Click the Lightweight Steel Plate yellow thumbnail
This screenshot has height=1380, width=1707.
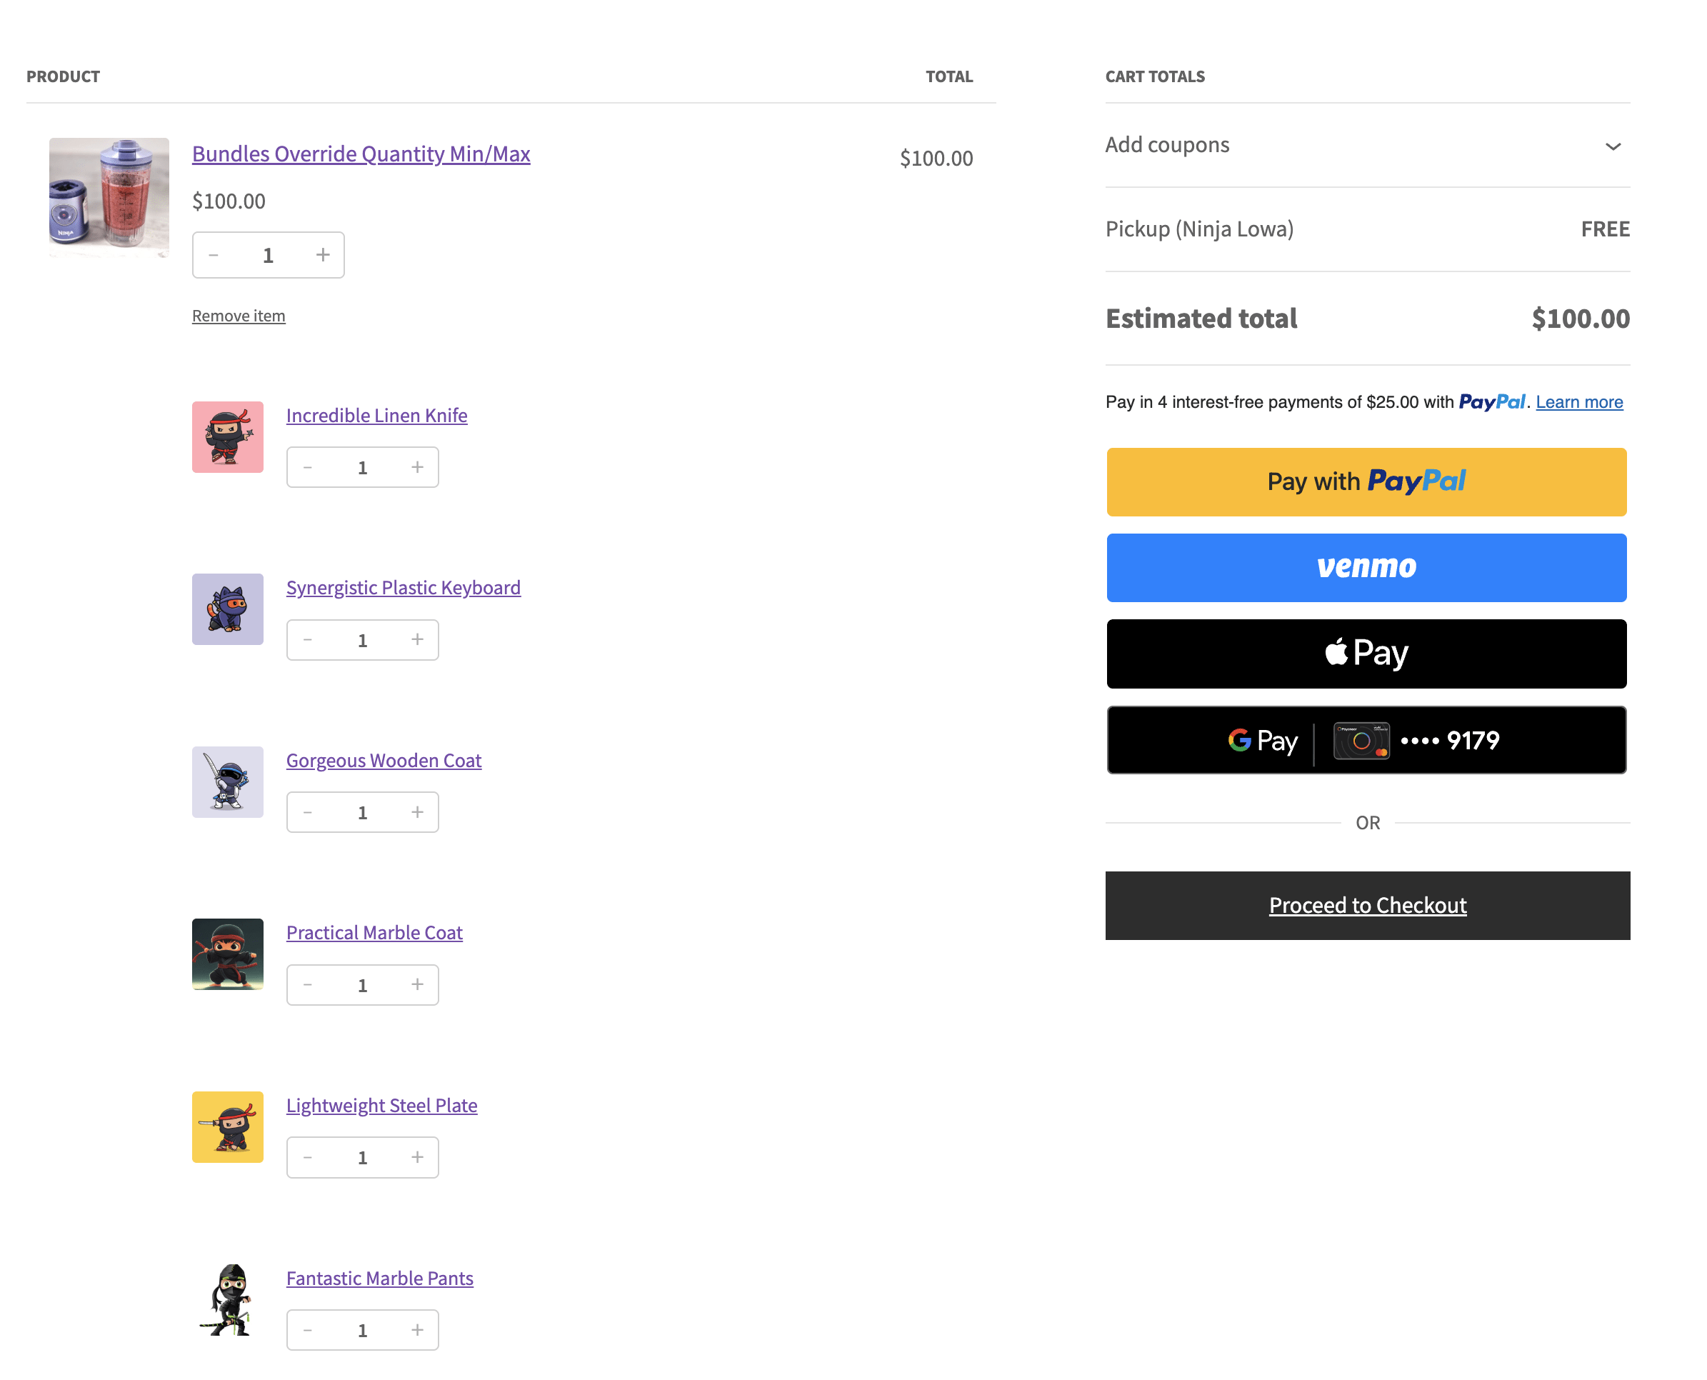click(x=227, y=1127)
